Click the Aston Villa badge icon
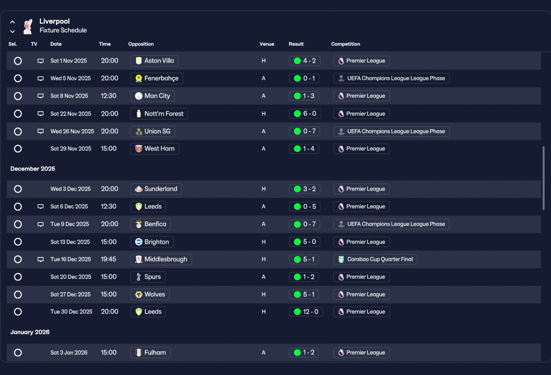 pos(139,61)
